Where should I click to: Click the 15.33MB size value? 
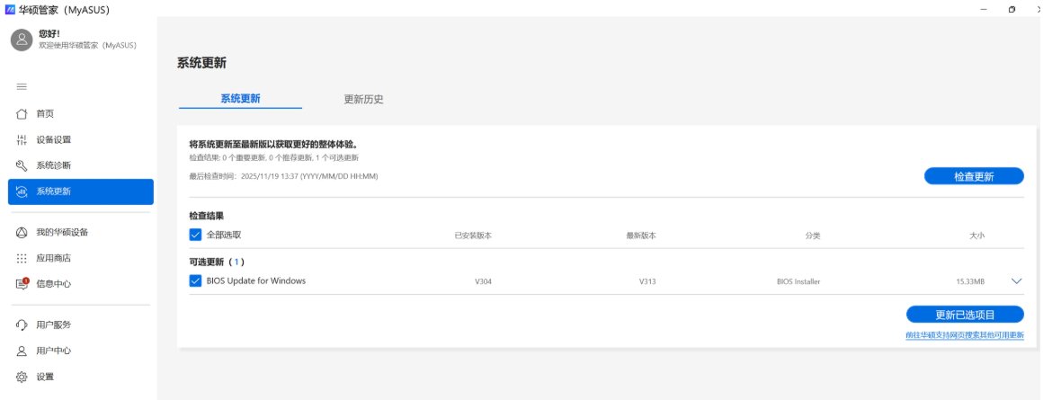pos(970,282)
